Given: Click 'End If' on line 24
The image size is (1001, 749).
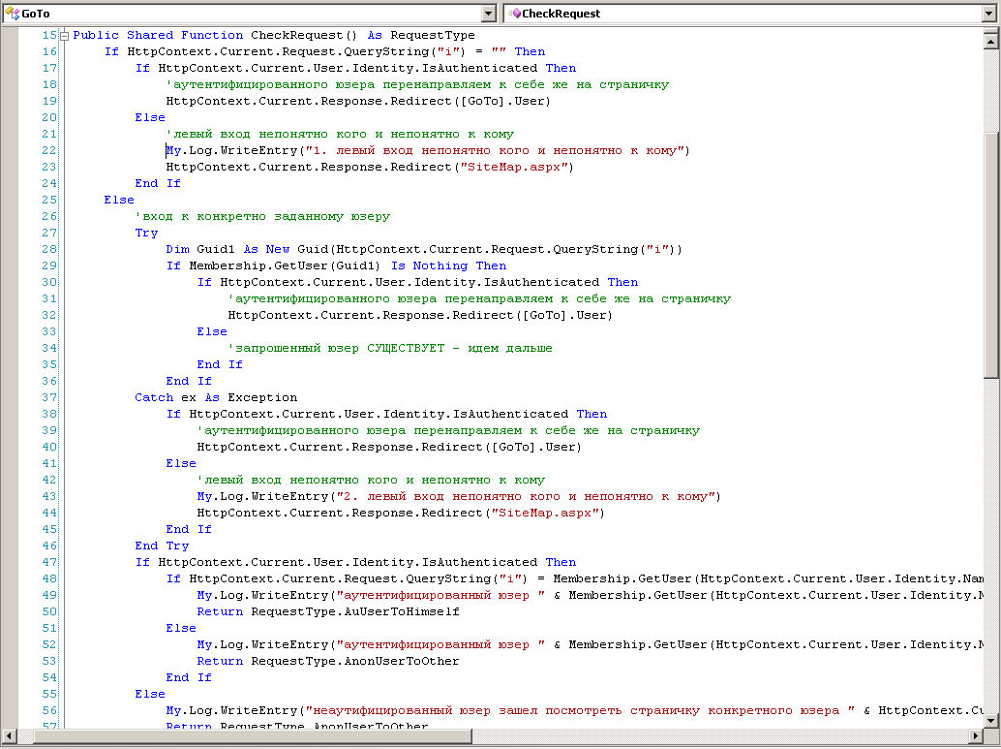Looking at the screenshot, I should tap(158, 183).
